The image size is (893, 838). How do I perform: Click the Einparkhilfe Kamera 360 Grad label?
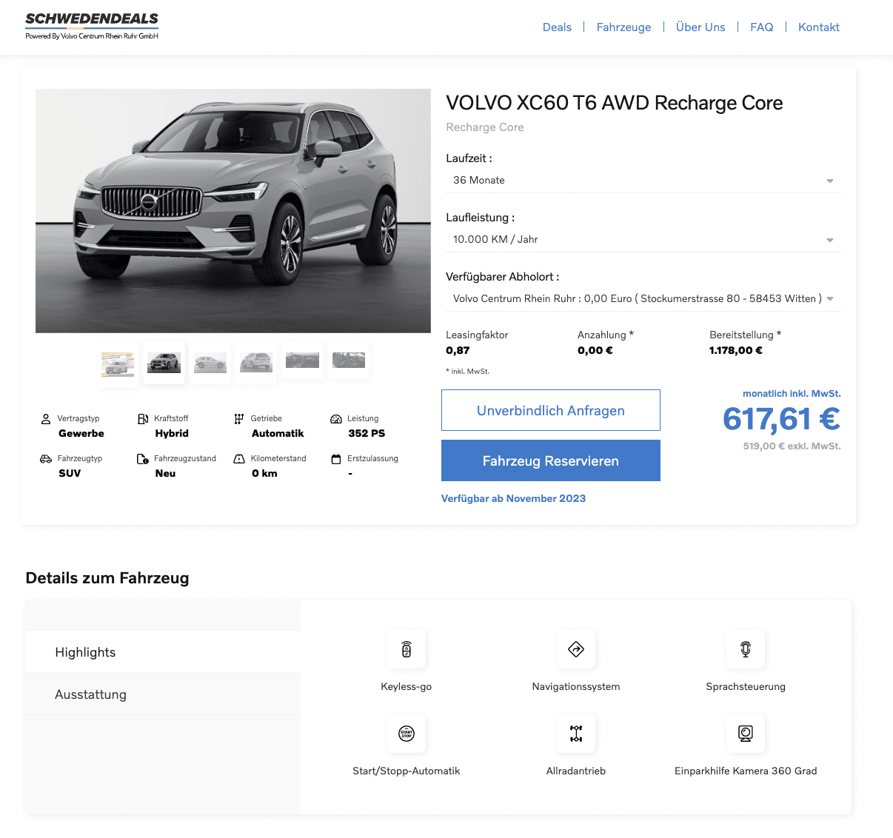point(746,771)
